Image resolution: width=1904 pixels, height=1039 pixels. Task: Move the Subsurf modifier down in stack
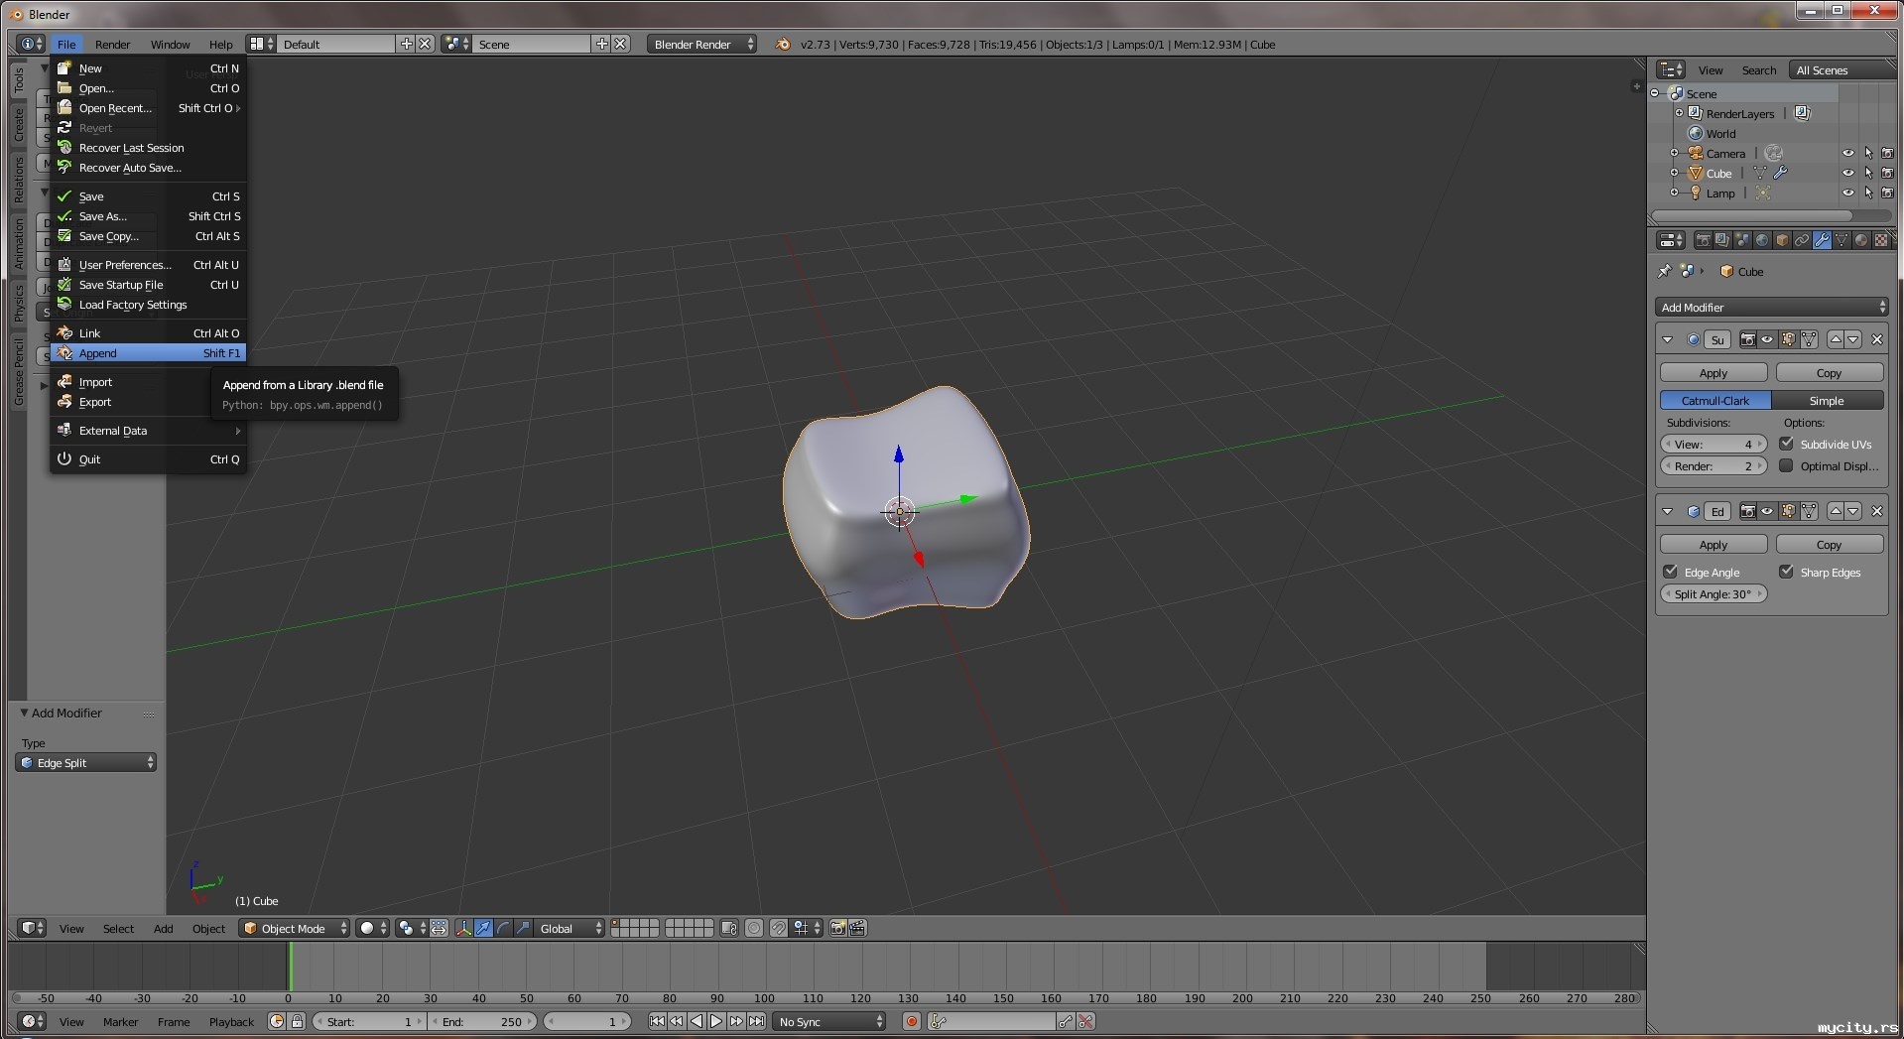pos(1853,339)
